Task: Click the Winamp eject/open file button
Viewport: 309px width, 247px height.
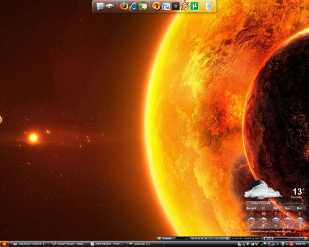Action: pos(211,239)
